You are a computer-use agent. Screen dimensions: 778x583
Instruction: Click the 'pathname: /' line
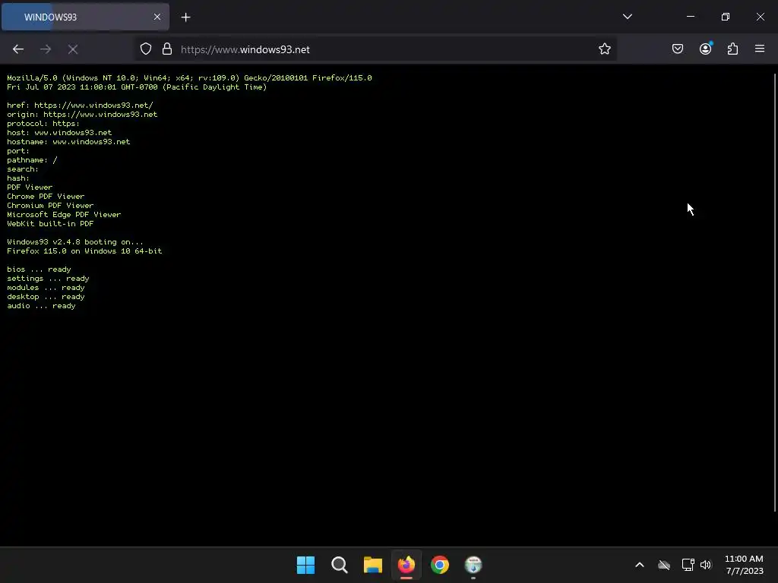[x=32, y=160]
